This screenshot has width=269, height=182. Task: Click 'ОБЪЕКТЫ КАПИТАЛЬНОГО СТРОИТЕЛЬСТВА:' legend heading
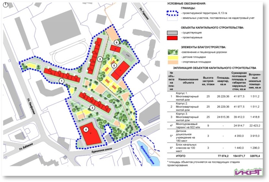click(x=212, y=28)
